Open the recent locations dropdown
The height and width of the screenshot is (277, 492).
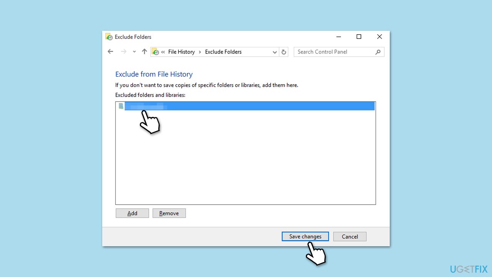[x=134, y=52]
